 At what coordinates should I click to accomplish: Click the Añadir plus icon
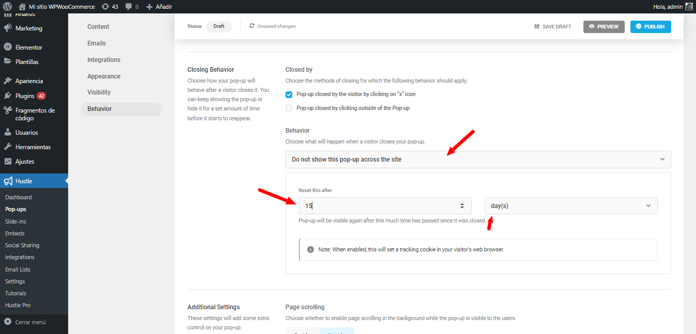pos(149,7)
